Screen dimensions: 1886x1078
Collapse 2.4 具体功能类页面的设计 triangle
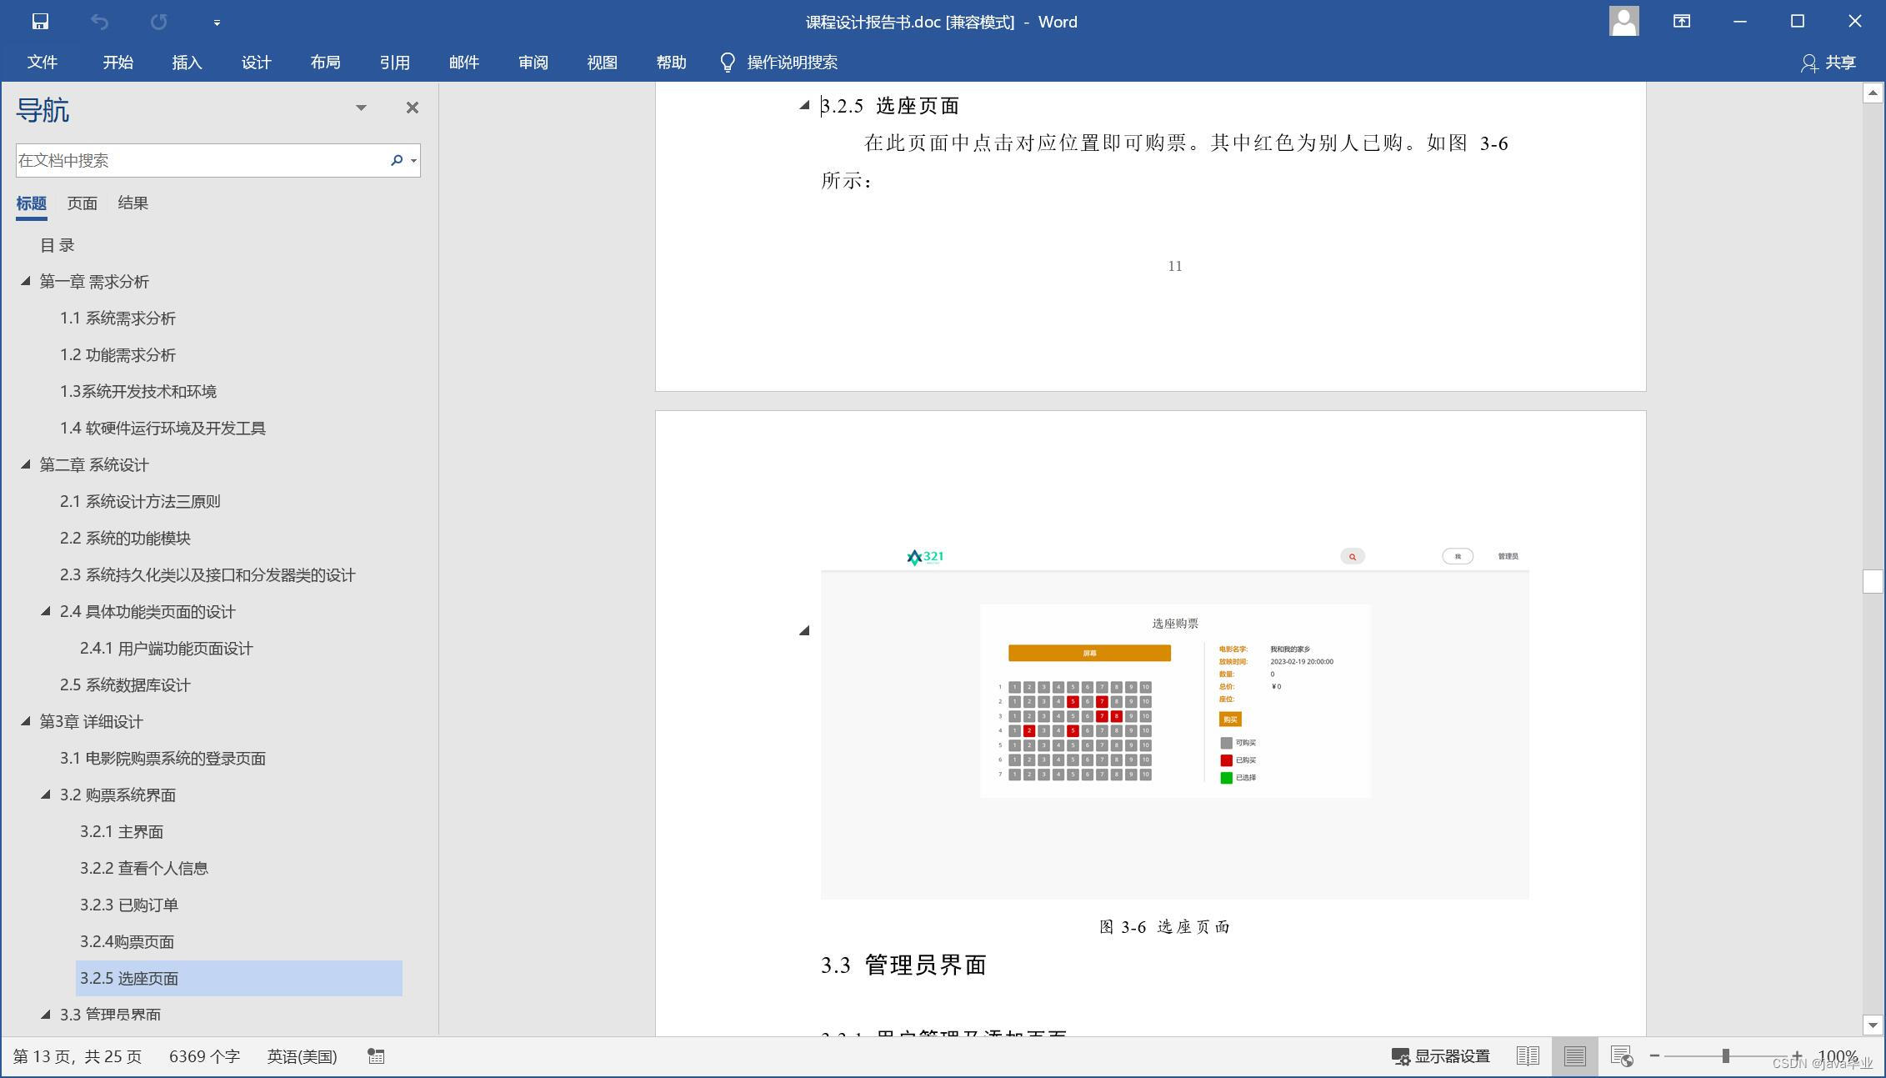click(x=46, y=611)
